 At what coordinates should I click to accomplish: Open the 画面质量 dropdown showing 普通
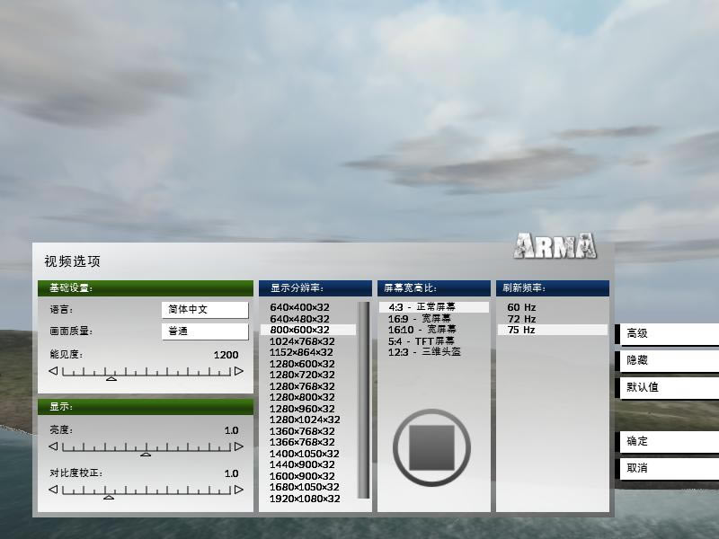(x=205, y=331)
